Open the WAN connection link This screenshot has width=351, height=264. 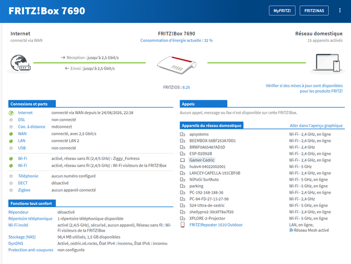point(22,134)
